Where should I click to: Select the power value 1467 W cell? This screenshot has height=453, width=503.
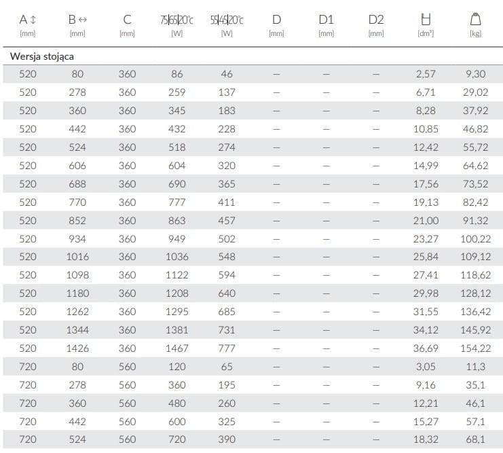pyautogui.click(x=177, y=348)
